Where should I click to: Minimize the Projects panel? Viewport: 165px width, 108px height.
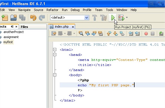(12, 27)
